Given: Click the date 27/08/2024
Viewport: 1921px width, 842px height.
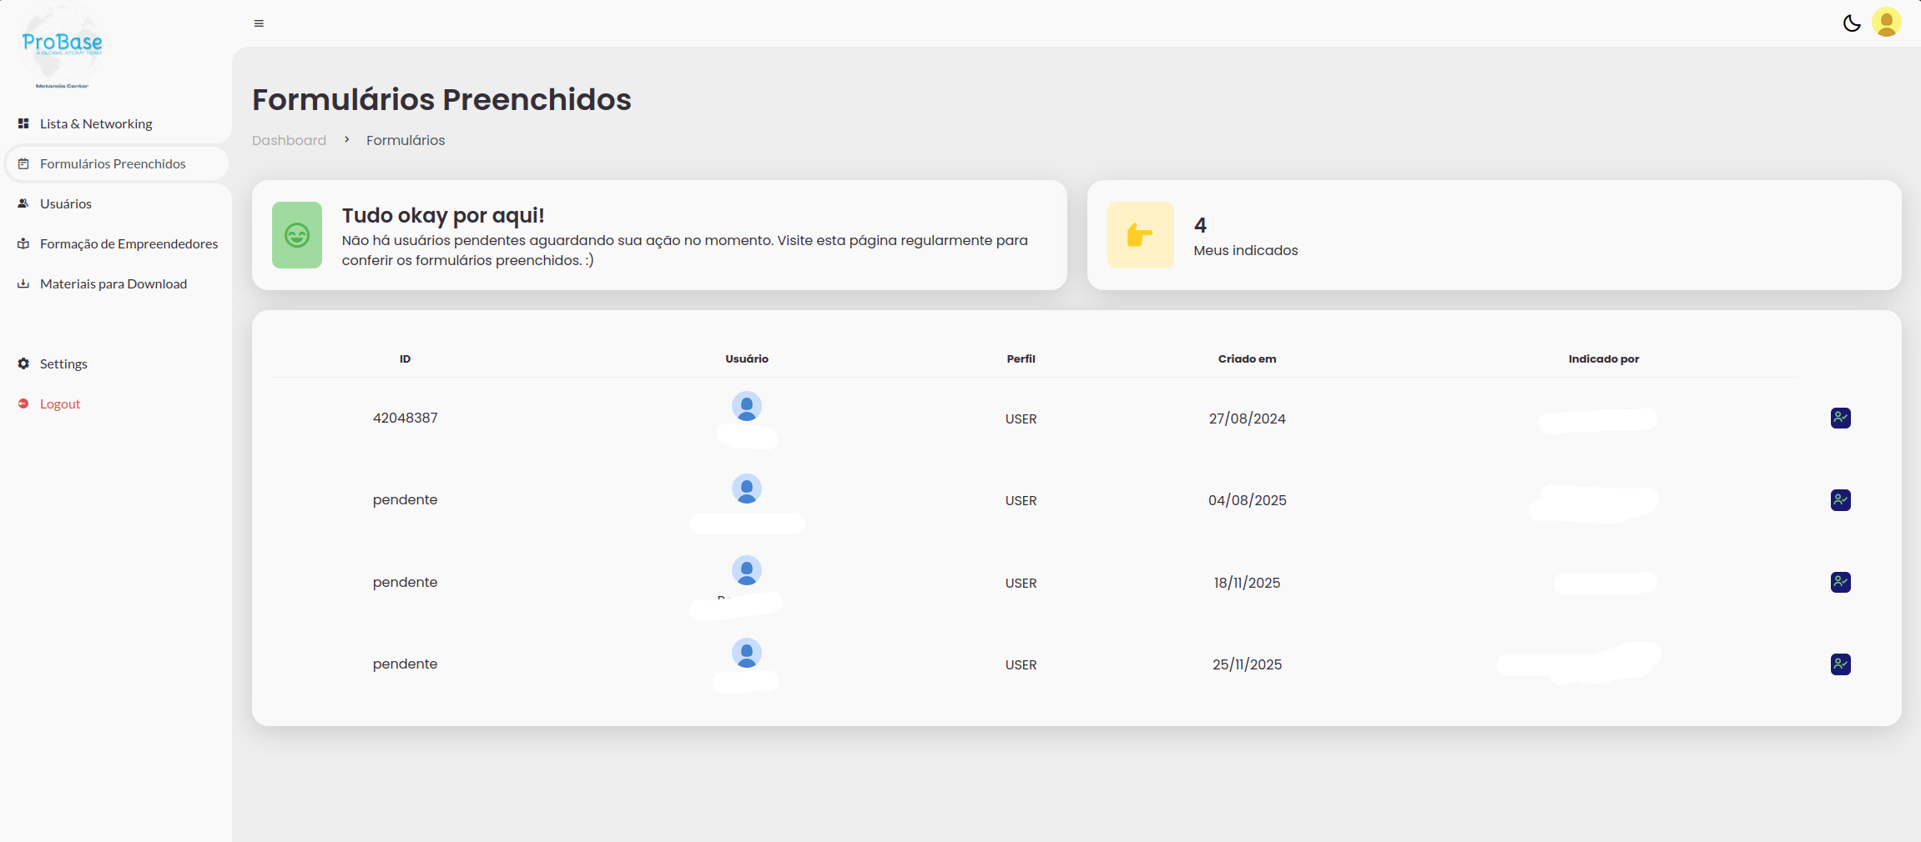Looking at the screenshot, I should click(1247, 418).
